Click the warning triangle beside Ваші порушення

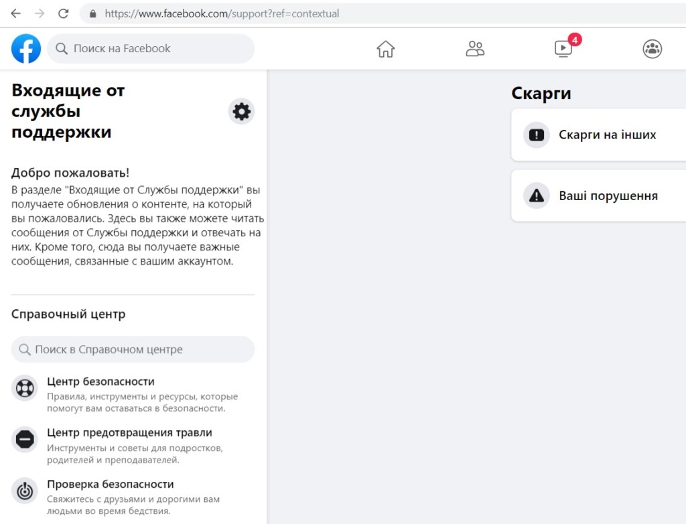point(537,196)
